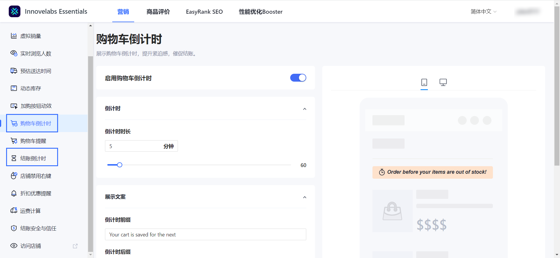
Task: Open the 简体中文 language dropdown
Action: 483,12
